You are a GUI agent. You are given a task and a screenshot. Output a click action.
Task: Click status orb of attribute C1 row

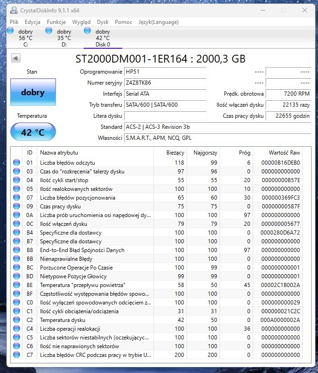pos(17,311)
